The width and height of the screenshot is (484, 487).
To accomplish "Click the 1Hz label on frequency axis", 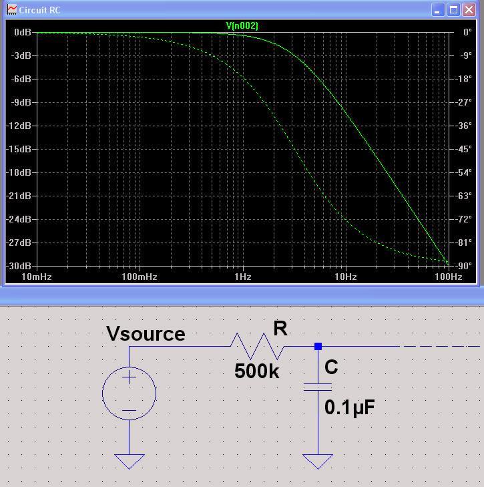I will click(x=242, y=277).
